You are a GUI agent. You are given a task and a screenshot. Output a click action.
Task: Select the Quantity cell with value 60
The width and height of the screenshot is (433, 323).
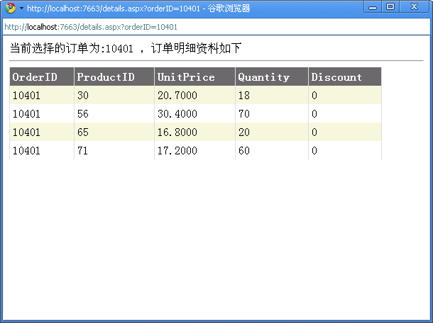click(244, 151)
